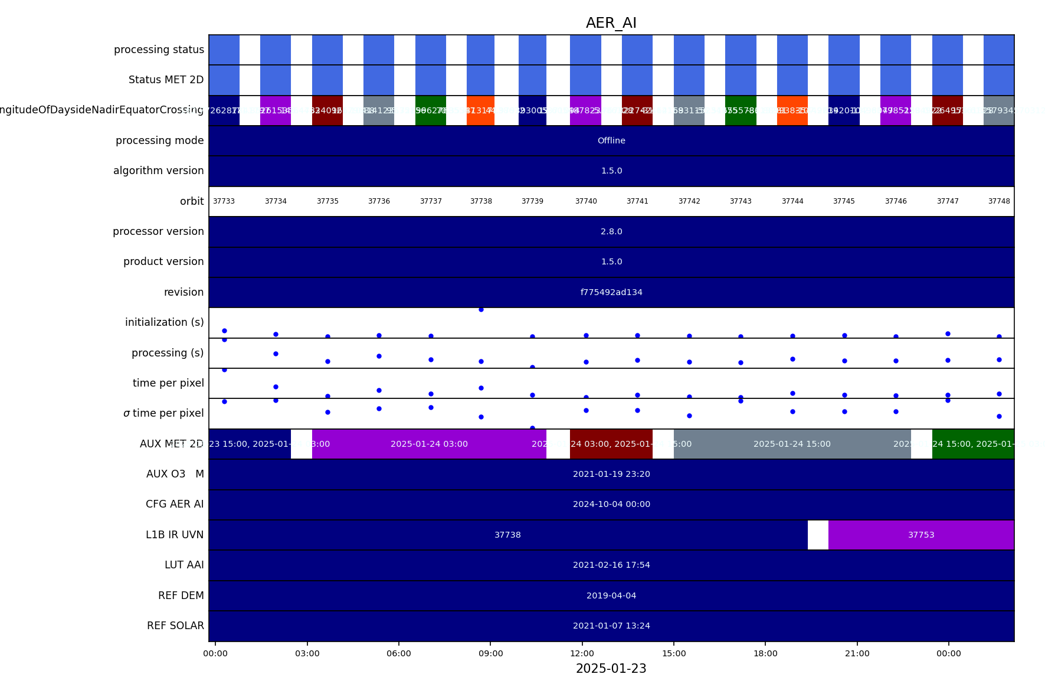Click the 18:00 time axis tick label

(x=765, y=653)
